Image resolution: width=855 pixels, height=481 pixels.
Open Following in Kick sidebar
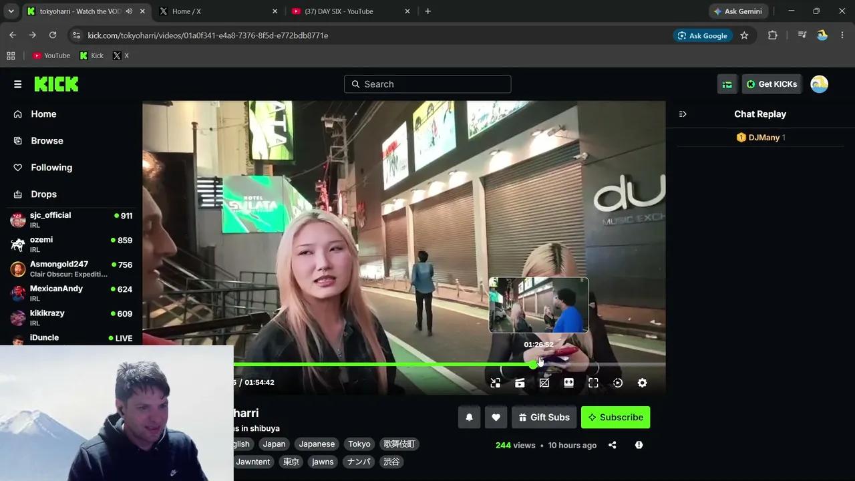(x=51, y=168)
